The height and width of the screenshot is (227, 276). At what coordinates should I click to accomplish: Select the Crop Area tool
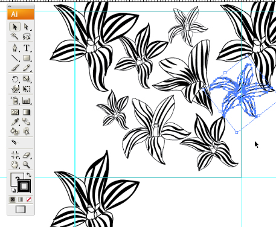click(14, 155)
